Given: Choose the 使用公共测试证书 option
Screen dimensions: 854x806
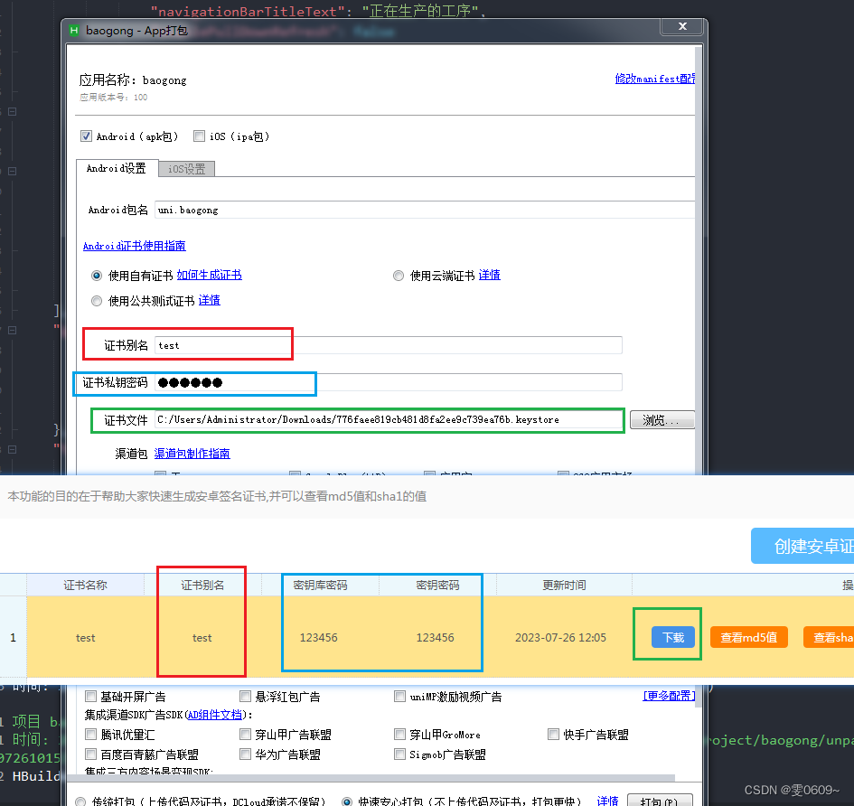Looking at the screenshot, I should pyautogui.click(x=97, y=301).
